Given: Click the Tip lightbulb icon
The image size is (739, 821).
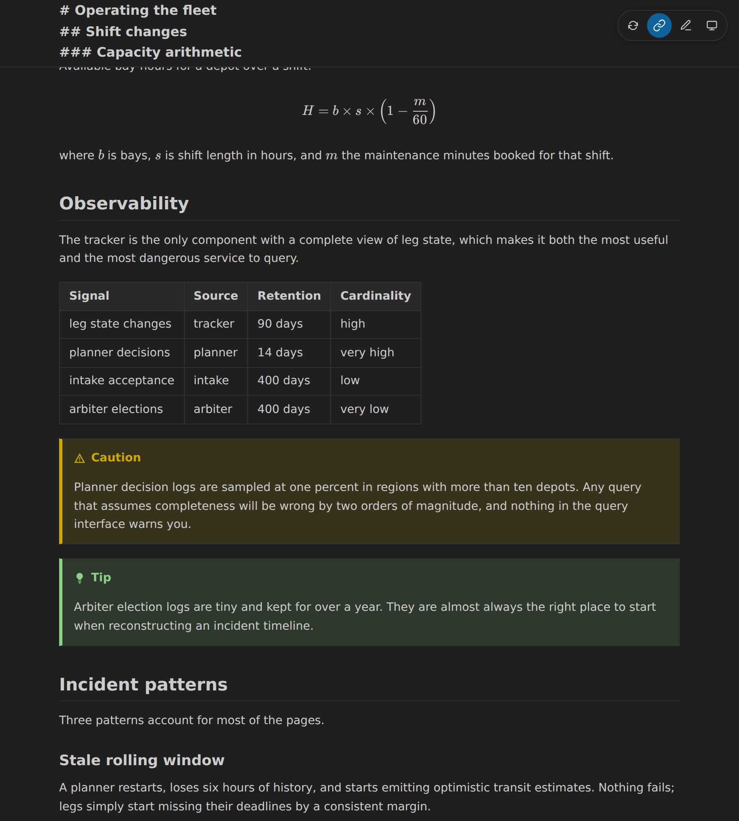Looking at the screenshot, I should (x=80, y=578).
